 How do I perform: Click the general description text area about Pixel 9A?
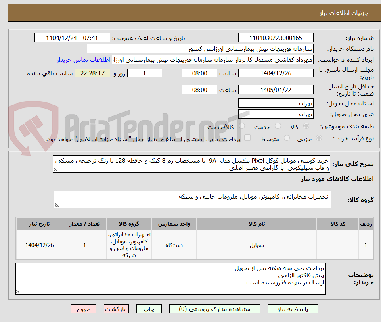(x=191, y=164)
